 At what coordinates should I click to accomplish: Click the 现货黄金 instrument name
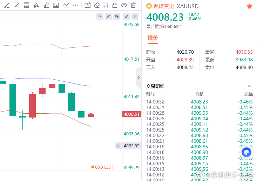click(164, 6)
